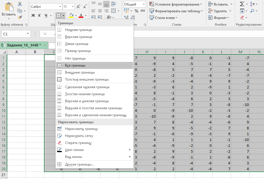Click the AutoSum sigma icon
Viewport: 264px width, 179px height.
(x=242, y=4)
